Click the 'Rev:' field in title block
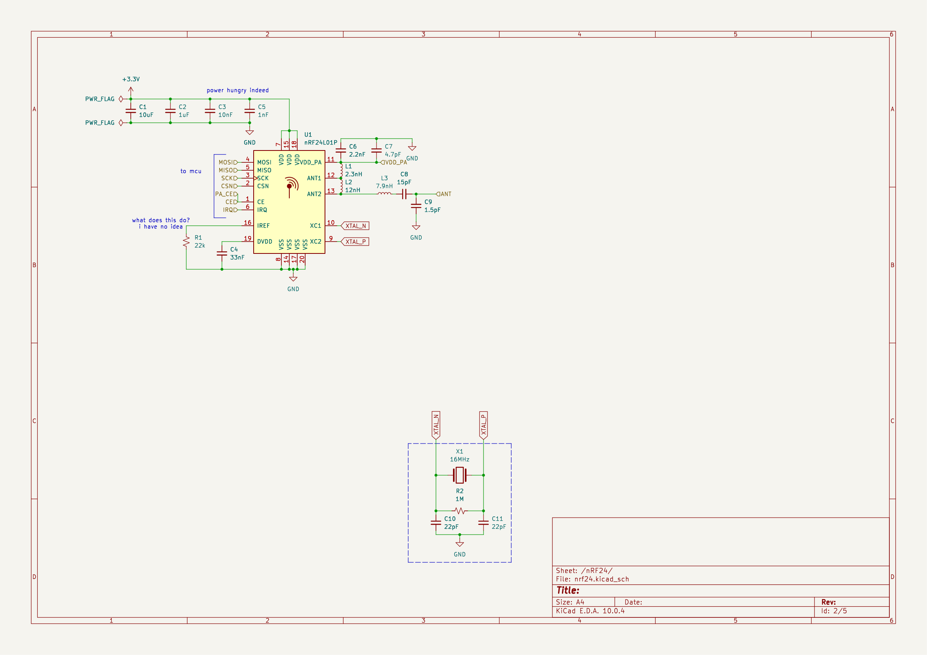927x655 pixels. 828,602
